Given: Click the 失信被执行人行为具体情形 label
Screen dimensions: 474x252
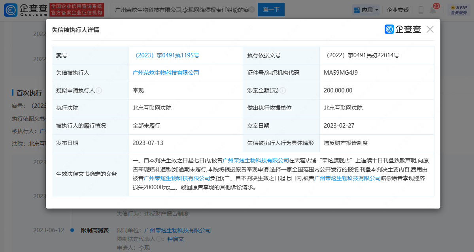Looking at the screenshot, I should (x=281, y=143).
